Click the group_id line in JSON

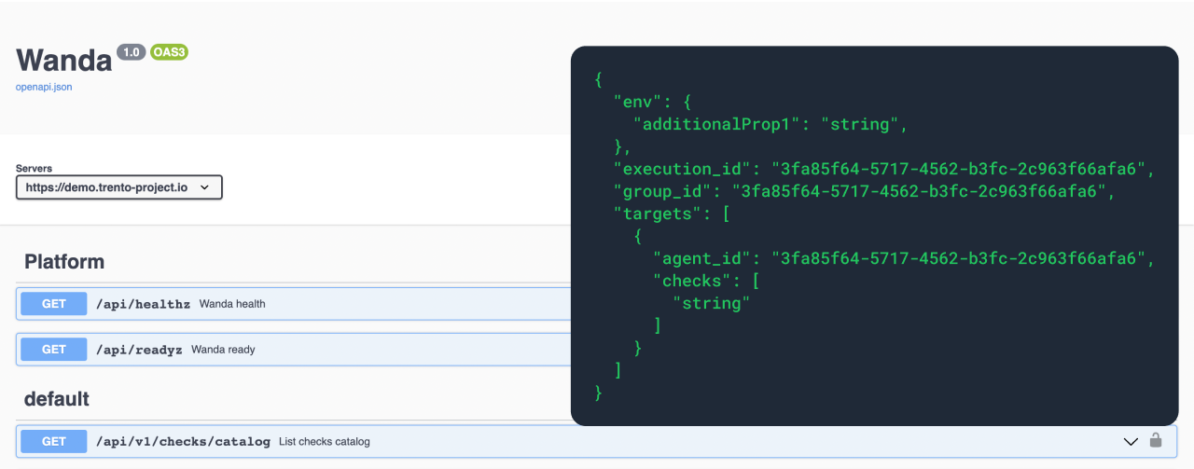865,191
